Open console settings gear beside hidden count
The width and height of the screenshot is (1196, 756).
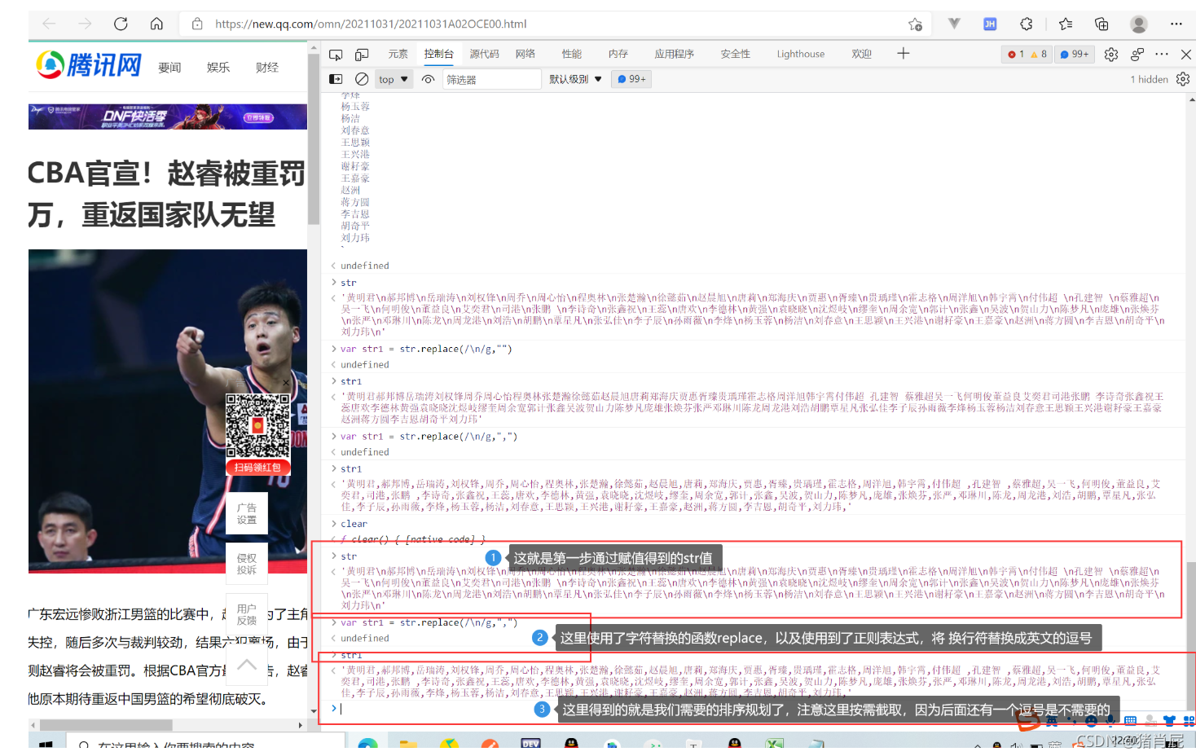1183,79
